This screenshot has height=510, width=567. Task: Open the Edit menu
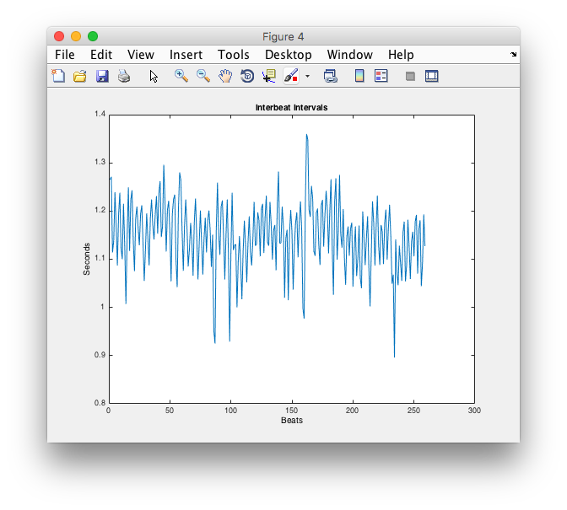pos(101,55)
